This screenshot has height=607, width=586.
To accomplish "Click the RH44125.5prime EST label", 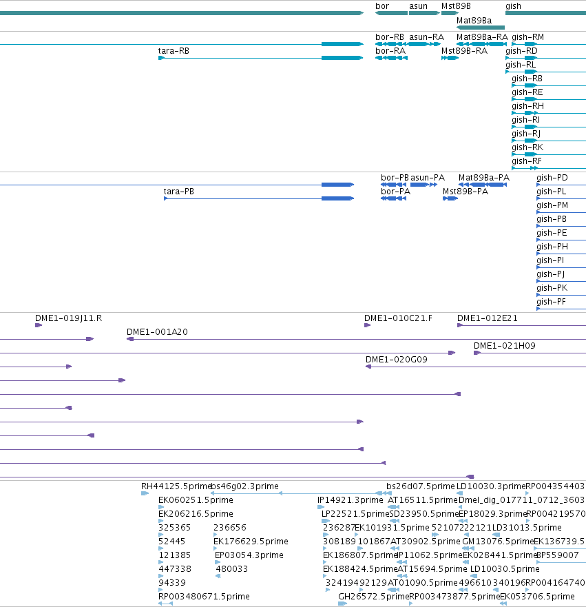I will point(176,486).
